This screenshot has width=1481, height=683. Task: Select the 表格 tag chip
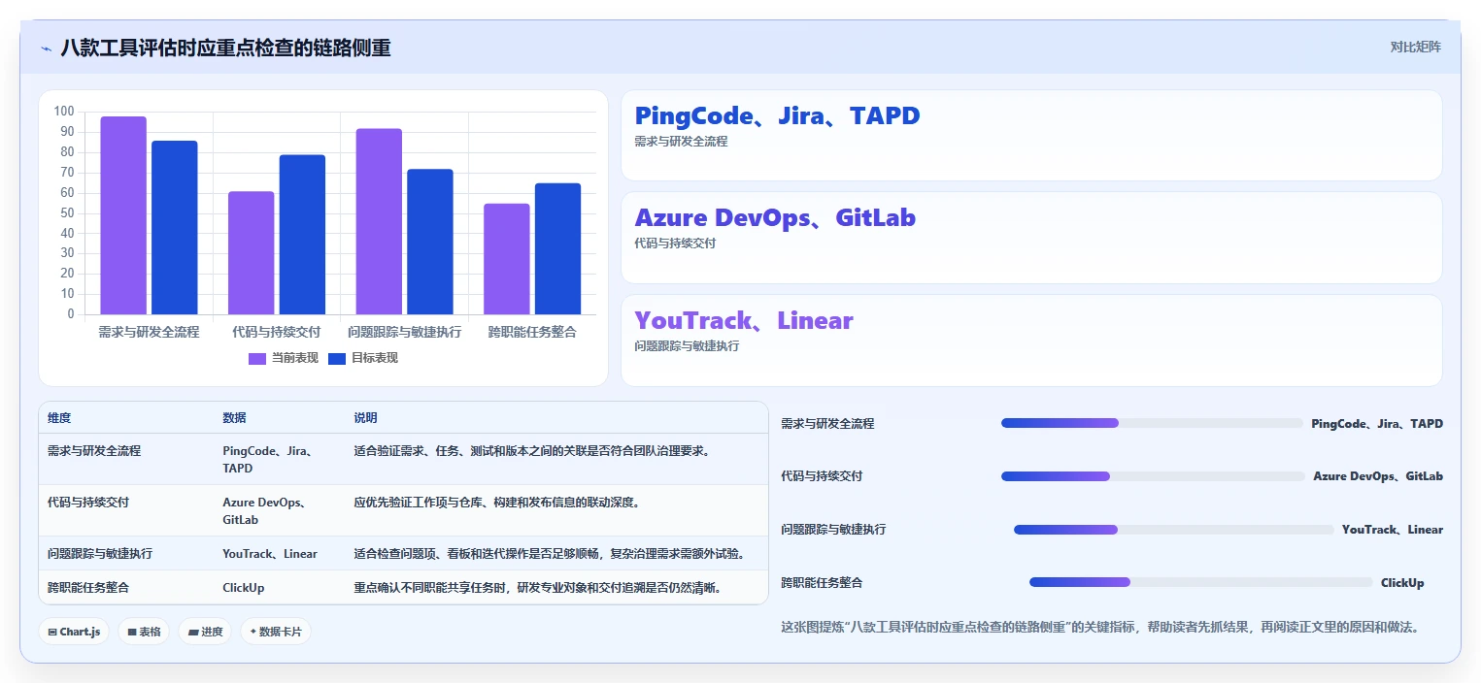tap(143, 632)
